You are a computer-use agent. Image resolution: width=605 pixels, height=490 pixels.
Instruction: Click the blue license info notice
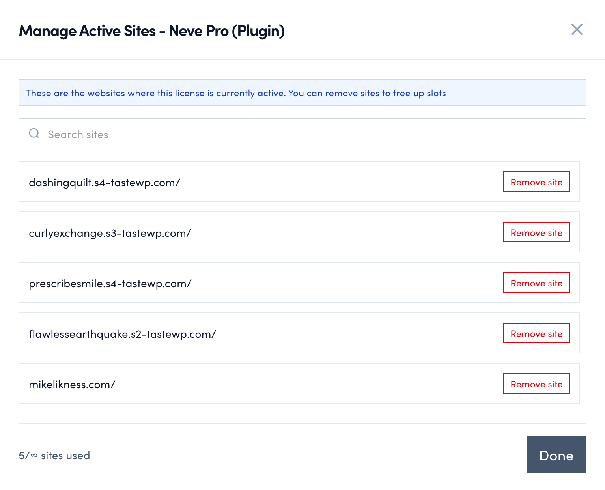click(x=302, y=92)
